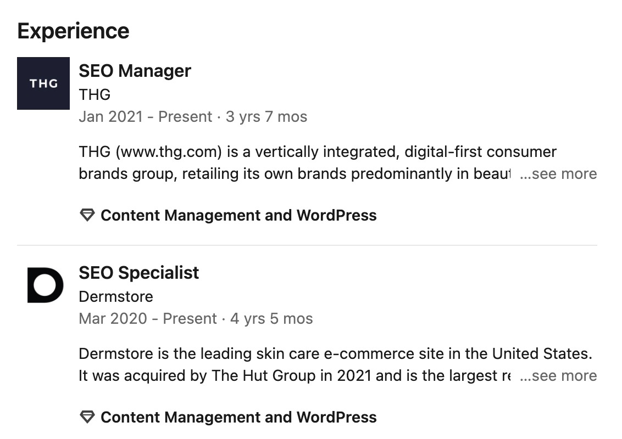Viewport: 622px width, 439px height.
Task: Click the Dermstore company name link
Action: click(115, 296)
